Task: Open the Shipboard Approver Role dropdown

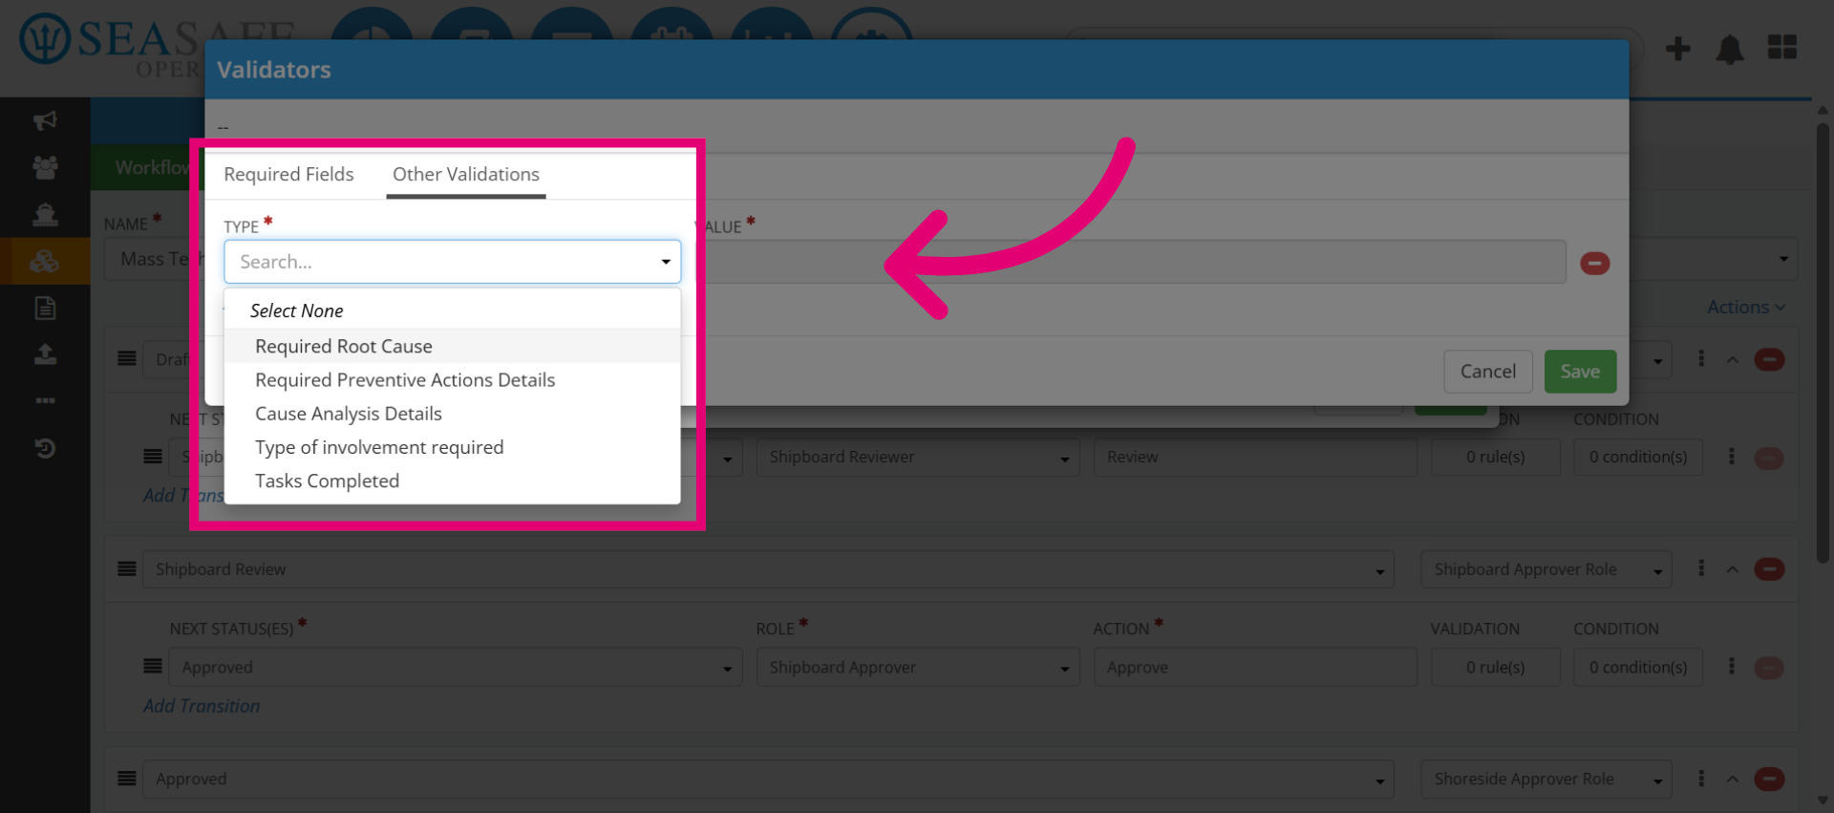Action: [x=1546, y=569]
